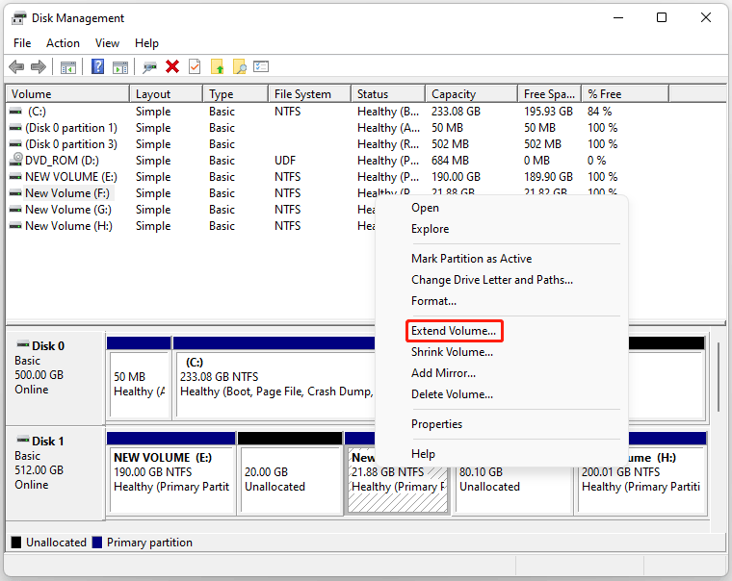The image size is (732, 581).
Task: Click the Disk 1 drive icon in graphical pane
Action: [23, 440]
